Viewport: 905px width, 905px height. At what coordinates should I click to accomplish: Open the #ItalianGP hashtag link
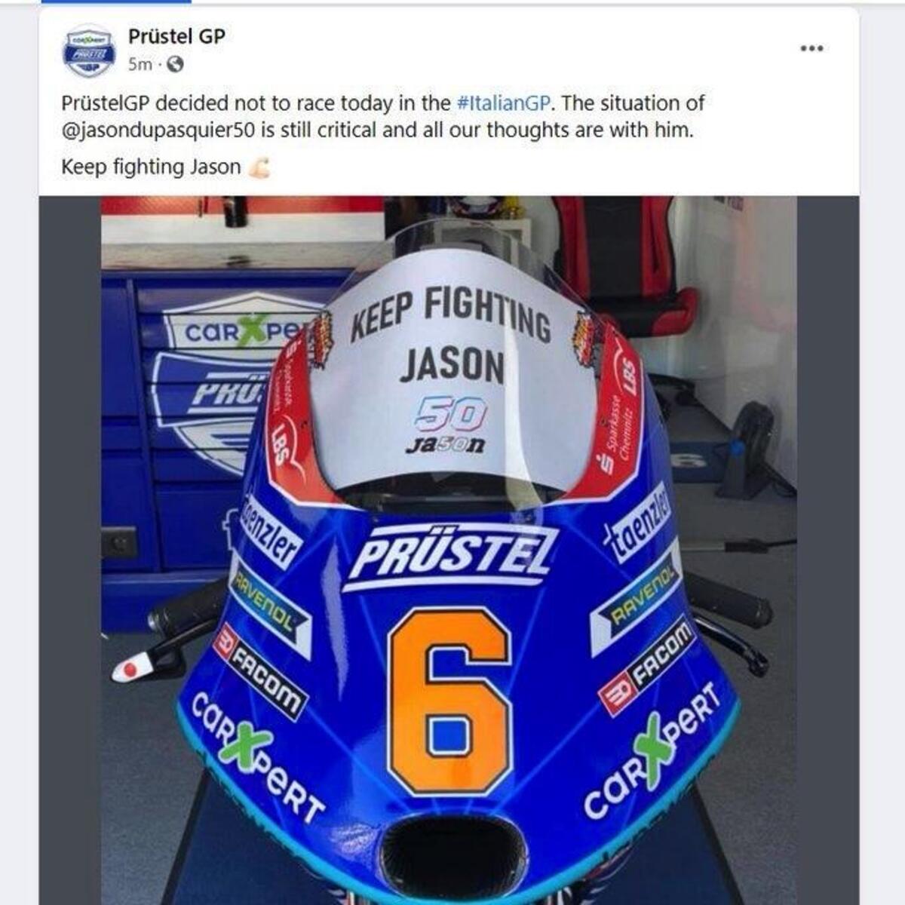coord(505,103)
